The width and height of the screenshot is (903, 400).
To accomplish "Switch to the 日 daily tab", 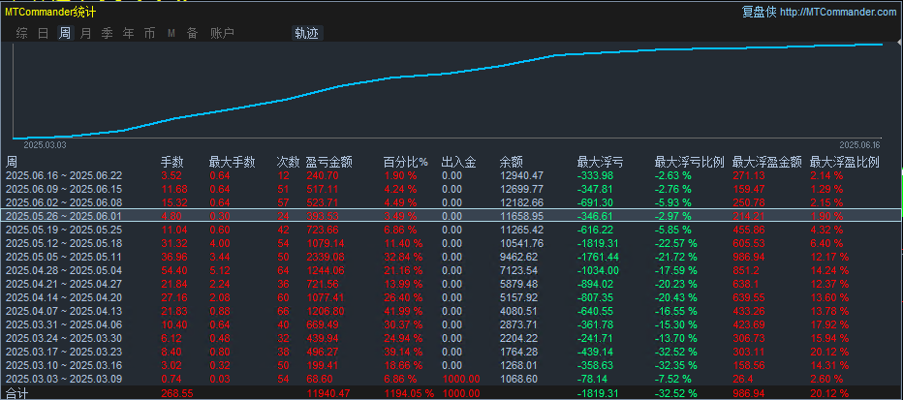I will tap(44, 33).
